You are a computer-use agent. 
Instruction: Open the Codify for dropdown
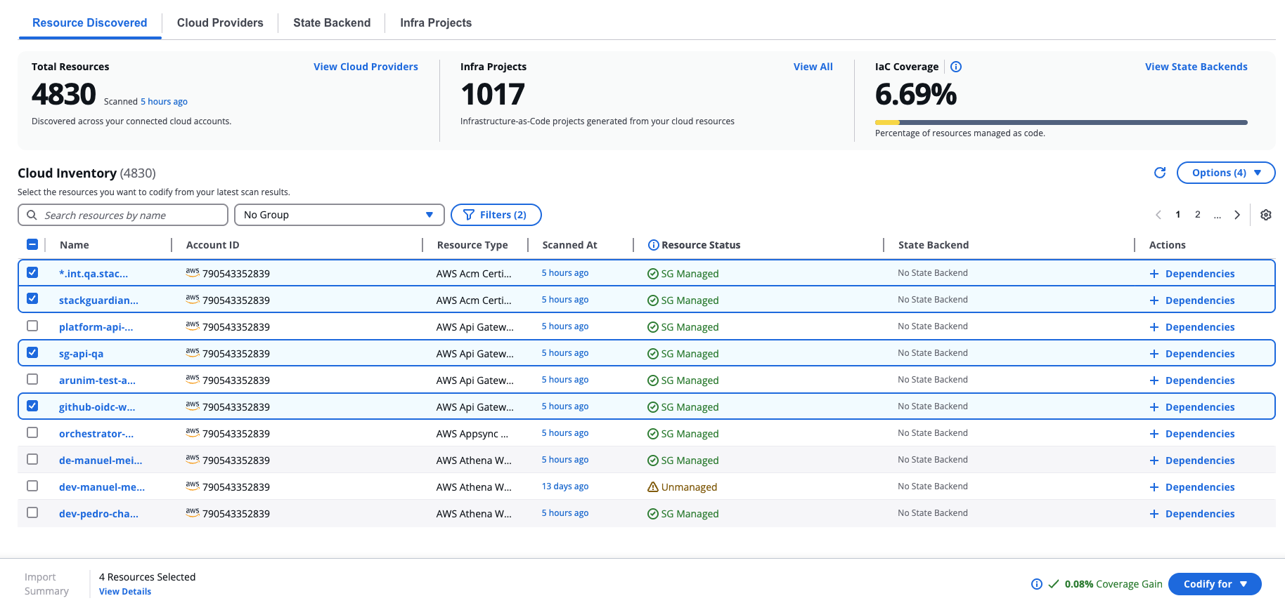pos(1214,584)
